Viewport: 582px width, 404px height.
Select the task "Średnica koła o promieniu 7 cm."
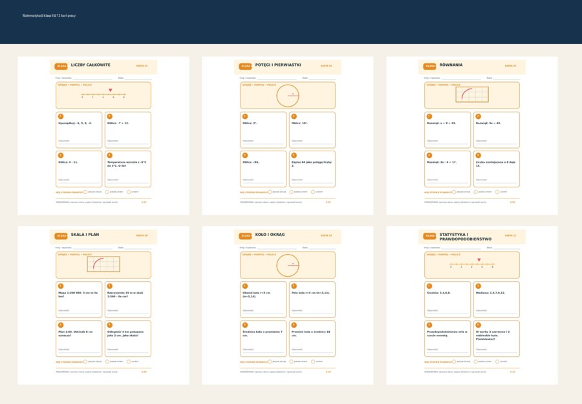263,338
